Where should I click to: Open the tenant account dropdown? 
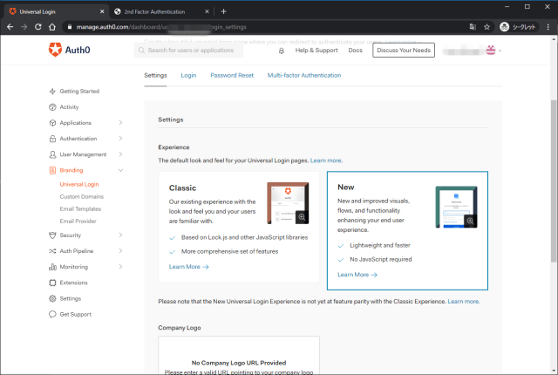[473, 51]
